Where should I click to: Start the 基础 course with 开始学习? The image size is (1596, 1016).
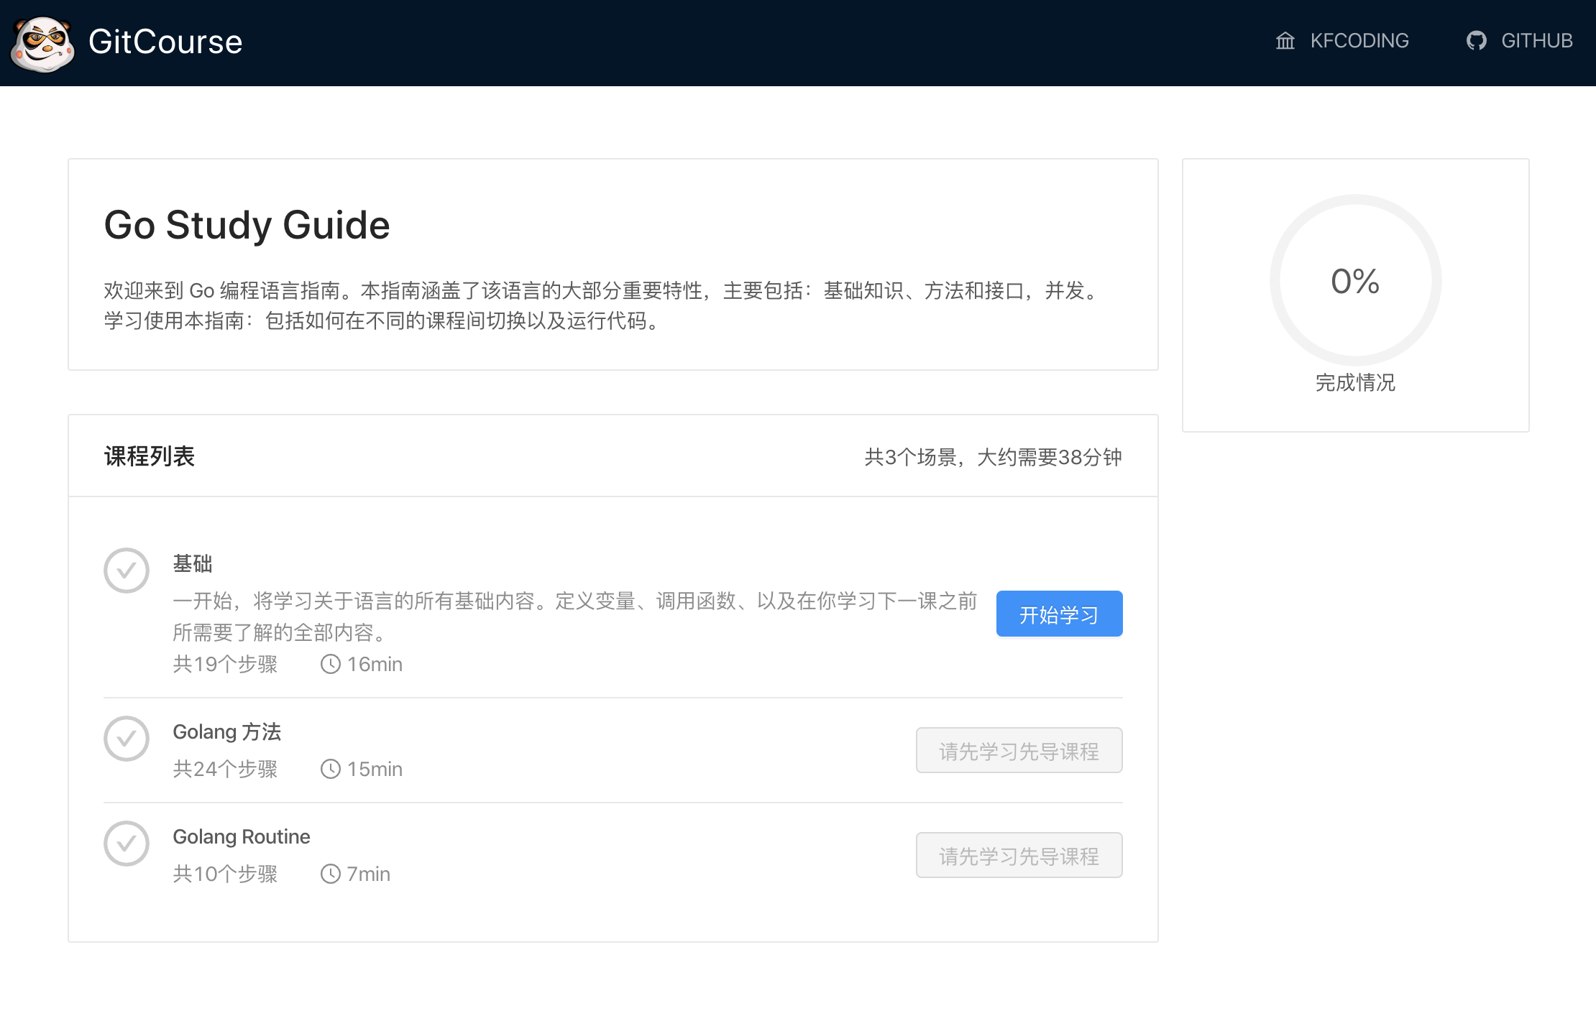[1059, 614]
